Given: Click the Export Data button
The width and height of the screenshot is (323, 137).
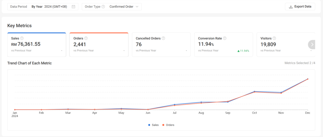Looking at the screenshot, I should (300, 7).
